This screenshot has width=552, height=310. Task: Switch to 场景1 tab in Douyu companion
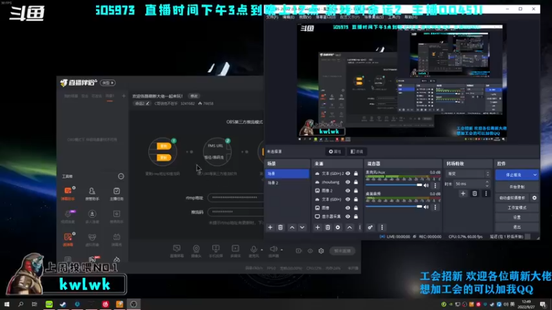[110, 96]
